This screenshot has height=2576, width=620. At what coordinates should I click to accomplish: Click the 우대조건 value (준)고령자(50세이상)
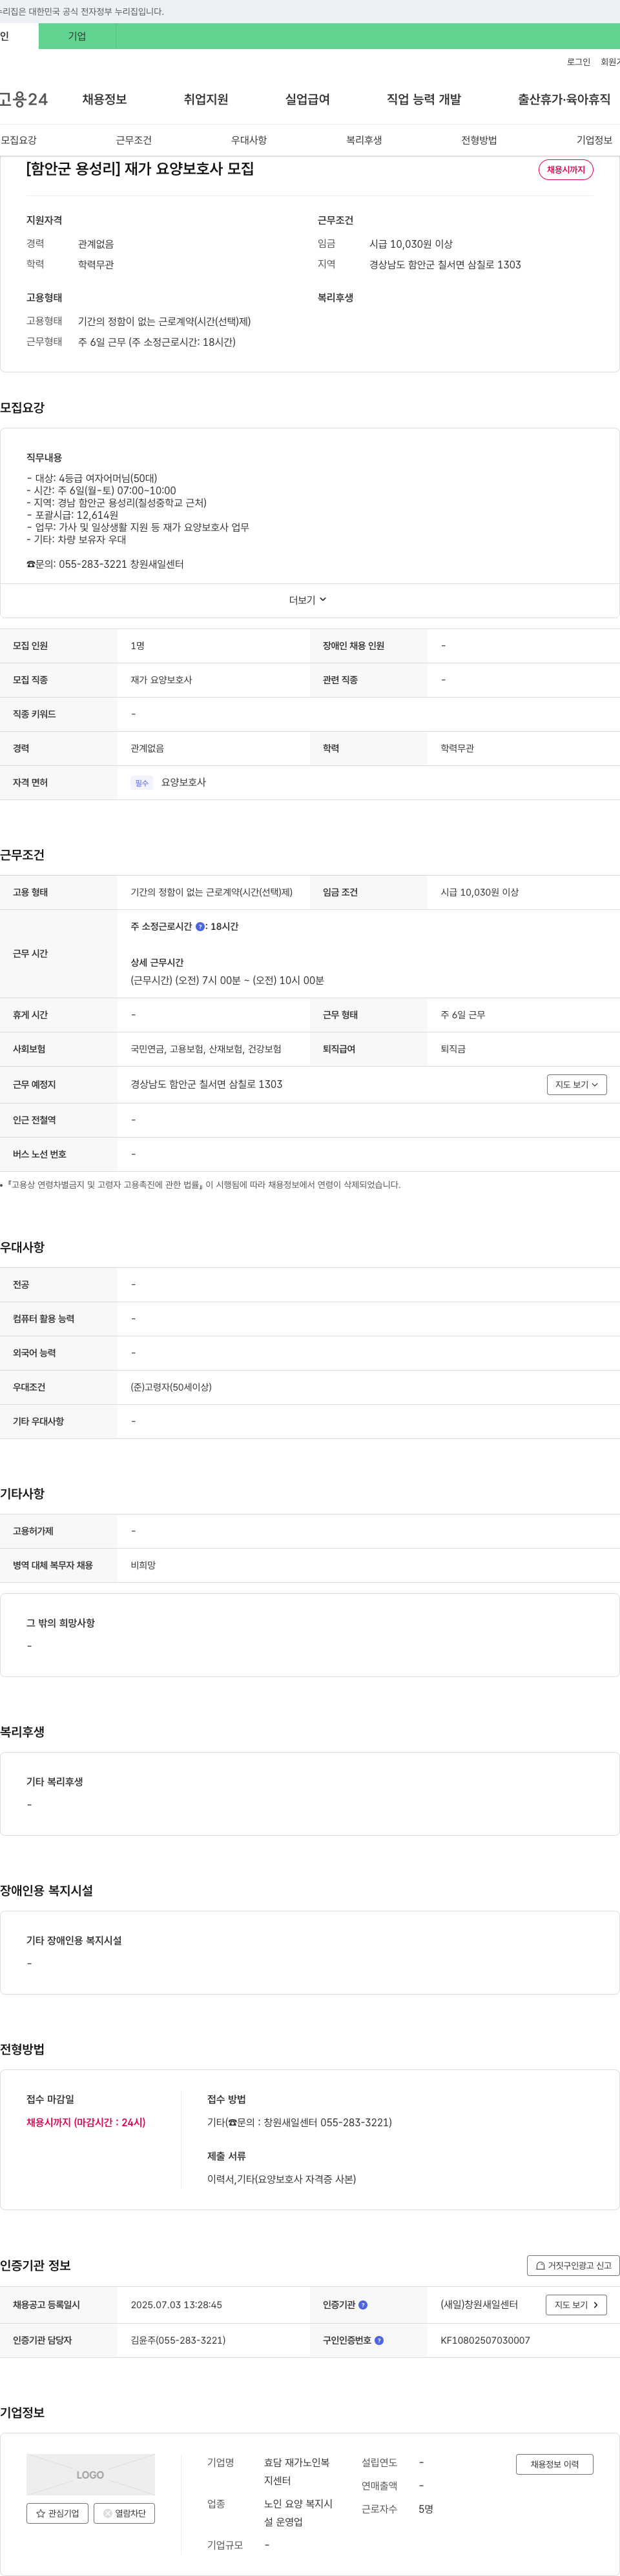tap(171, 1387)
